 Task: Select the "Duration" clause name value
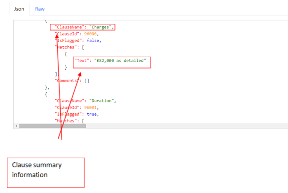pos(102,101)
